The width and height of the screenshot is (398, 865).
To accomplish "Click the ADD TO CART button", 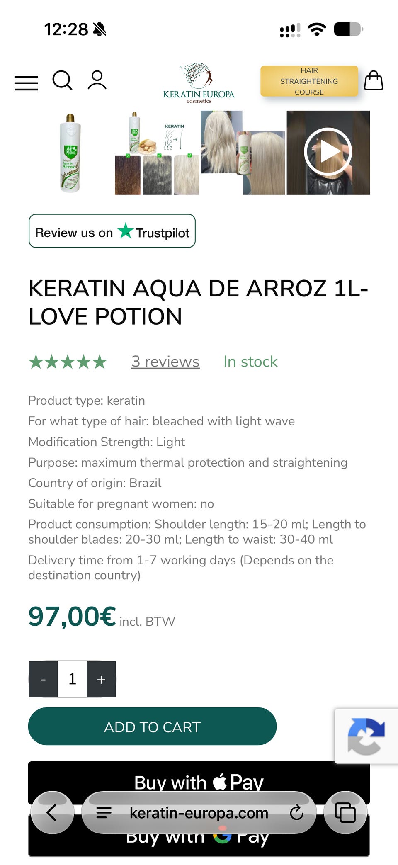I will (x=152, y=727).
